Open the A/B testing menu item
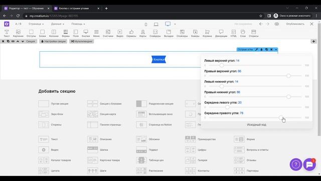Image resolution: width=321 pixels, height=181 pixels. (18, 24)
